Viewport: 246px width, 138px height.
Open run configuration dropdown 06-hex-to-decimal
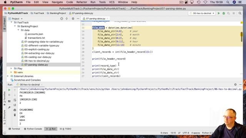click(x=202, y=13)
